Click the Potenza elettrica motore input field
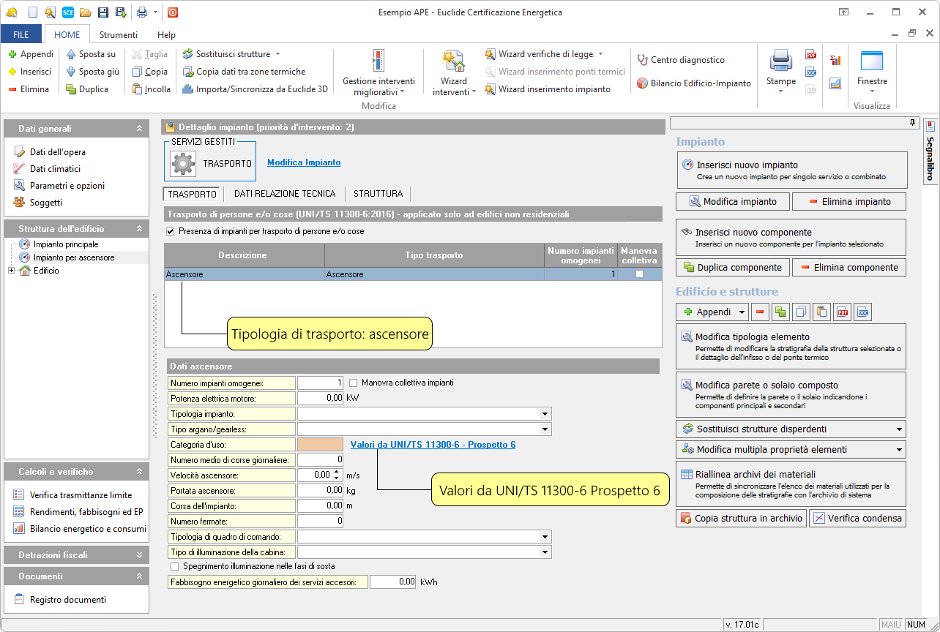 pos(320,399)
